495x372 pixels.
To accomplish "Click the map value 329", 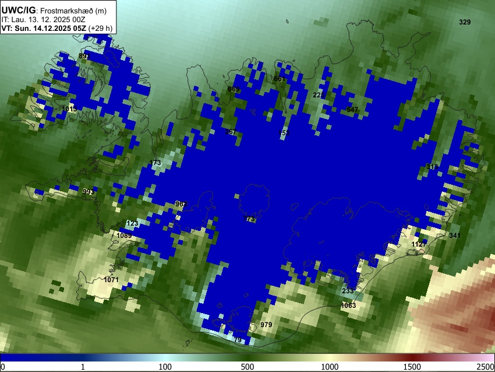I will 465,22.
